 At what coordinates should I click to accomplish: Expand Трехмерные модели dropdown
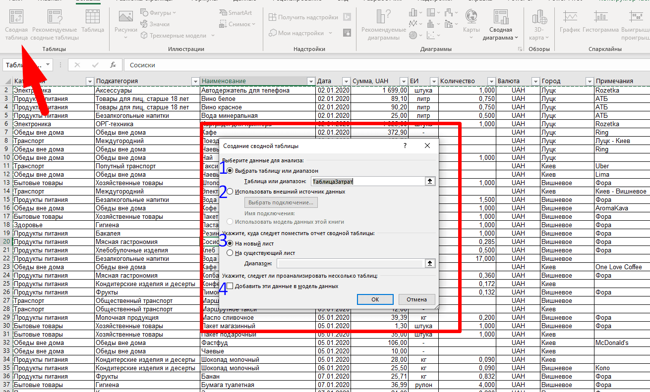pyautogui.click(x=213, y=35)
